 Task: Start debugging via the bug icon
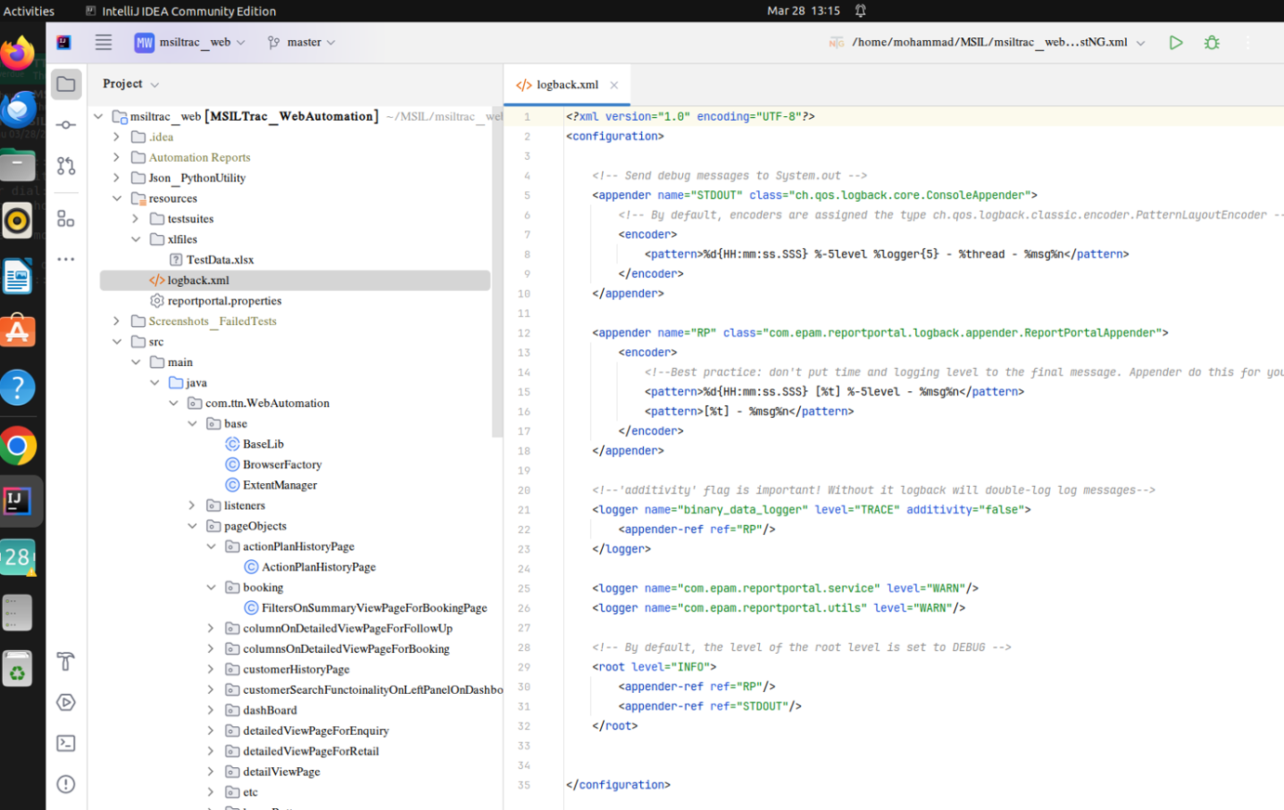[1212, 42]
